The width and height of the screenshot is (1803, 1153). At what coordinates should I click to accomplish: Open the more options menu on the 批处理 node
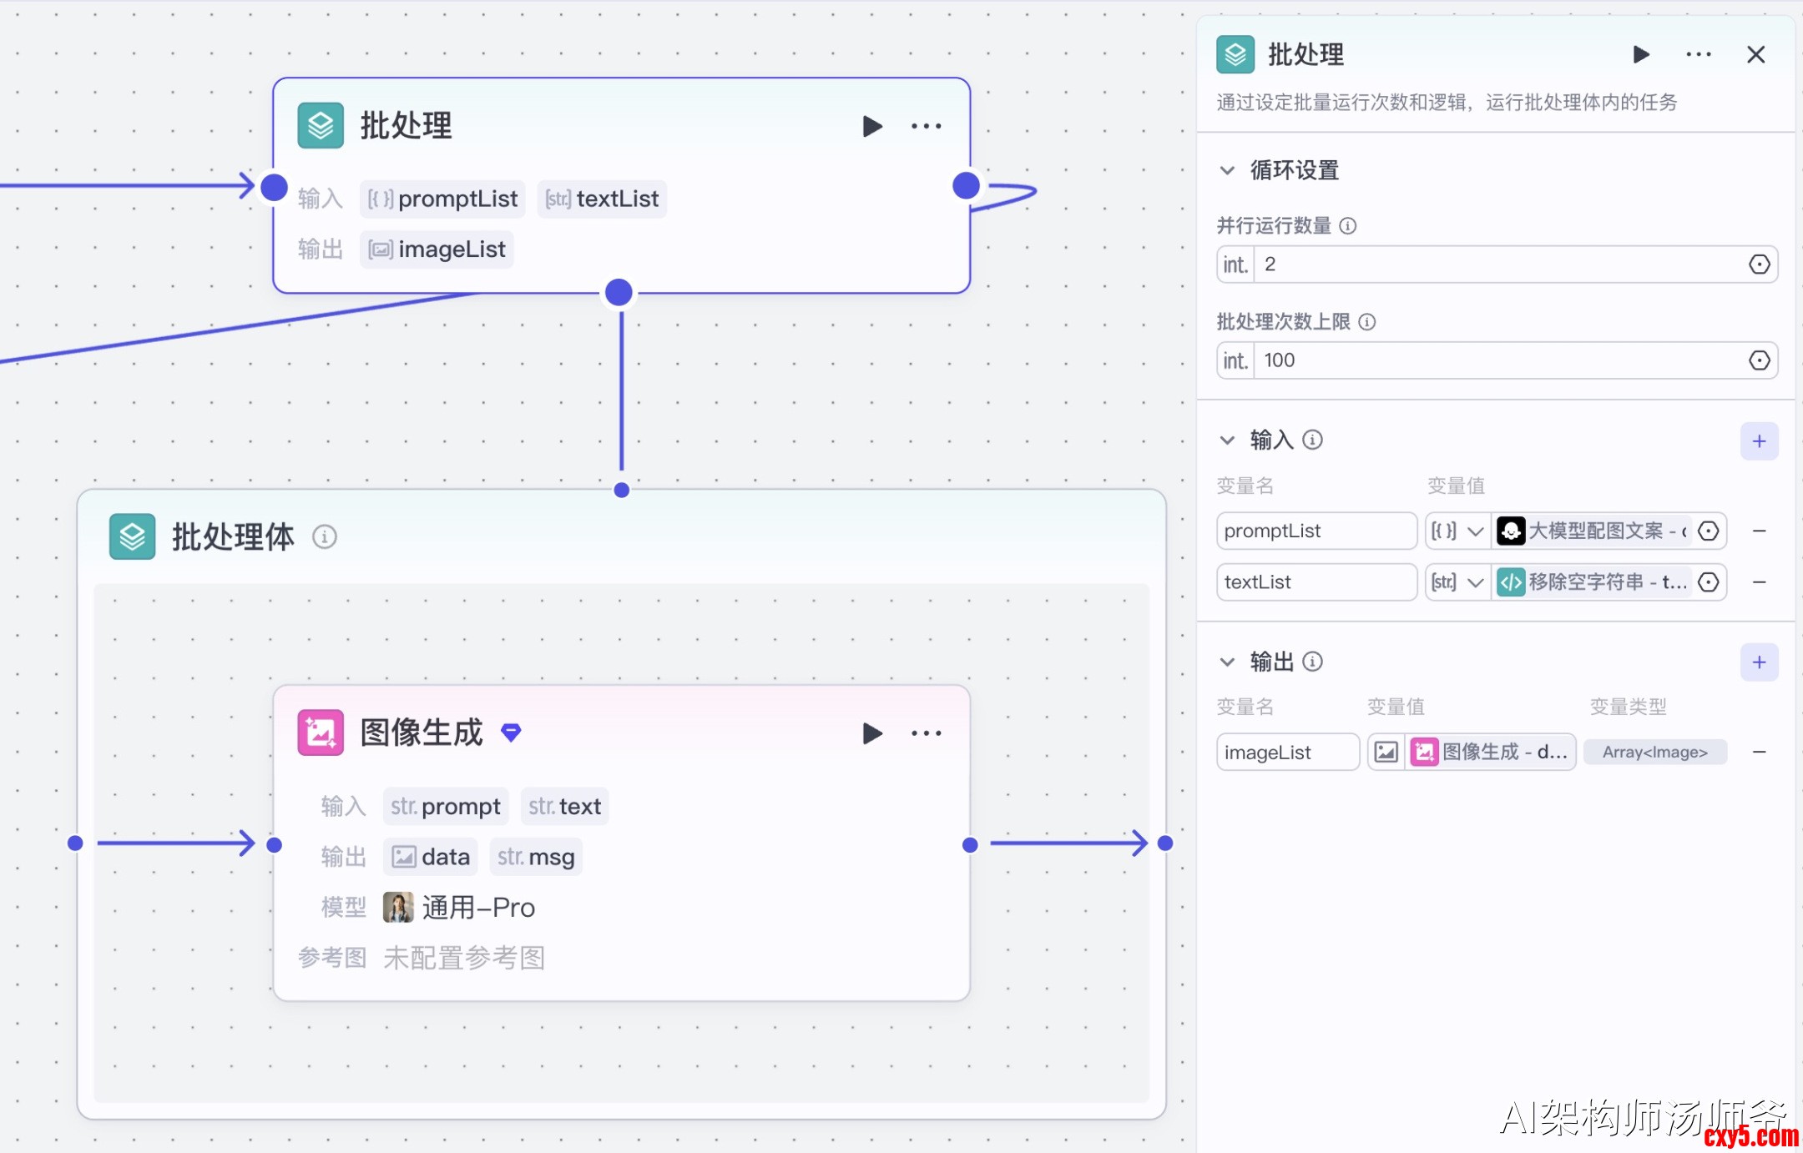coord(926,126)
